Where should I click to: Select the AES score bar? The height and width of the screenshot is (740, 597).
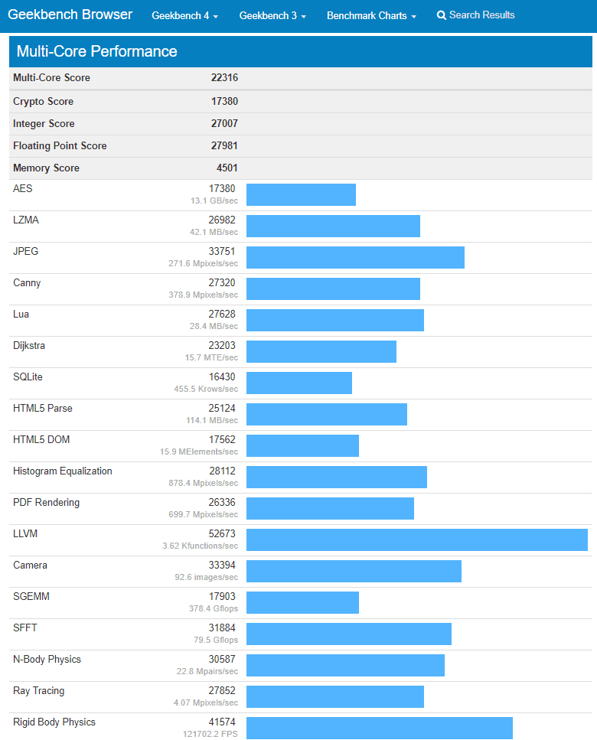point(301,194)
